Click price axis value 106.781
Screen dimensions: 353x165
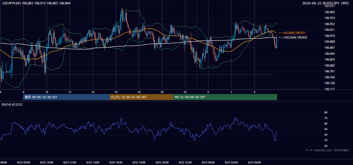[x=329, y=71]
